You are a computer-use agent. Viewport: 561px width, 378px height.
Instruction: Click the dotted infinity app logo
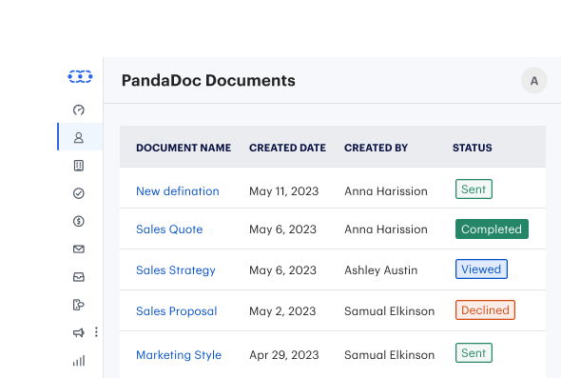click(x=80, y=76)
